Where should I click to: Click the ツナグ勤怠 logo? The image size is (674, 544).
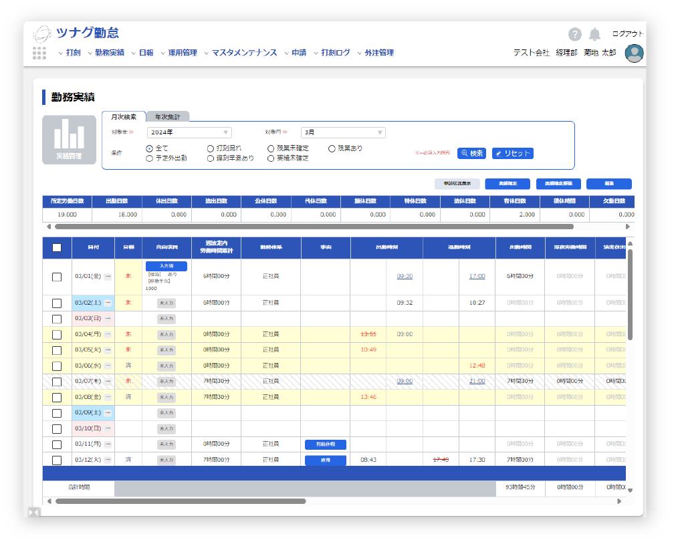76,33
